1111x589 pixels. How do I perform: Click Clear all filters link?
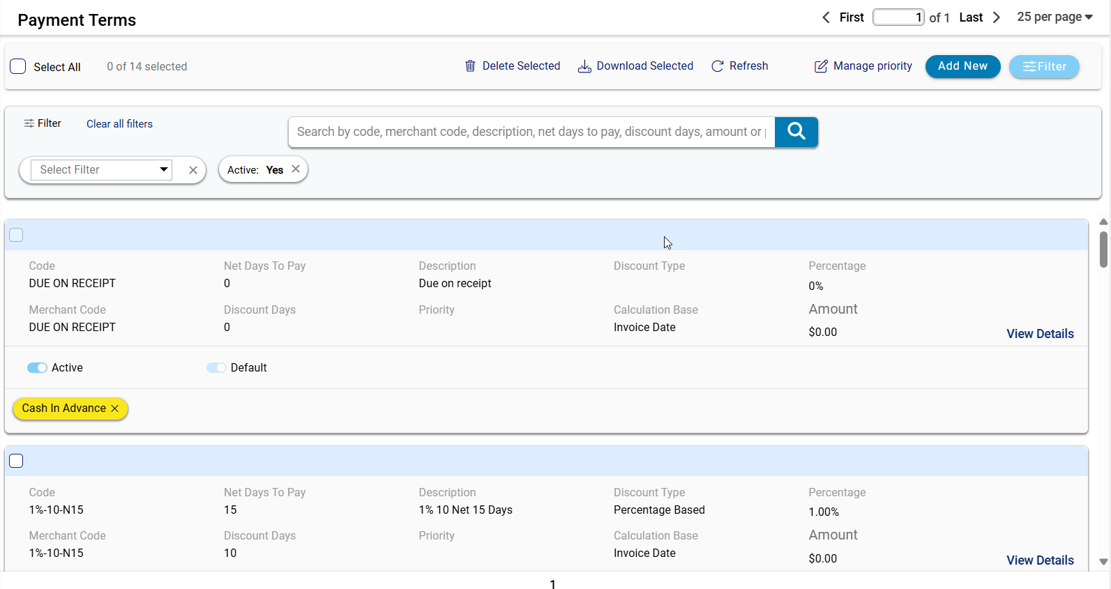[x=119, y=124]
